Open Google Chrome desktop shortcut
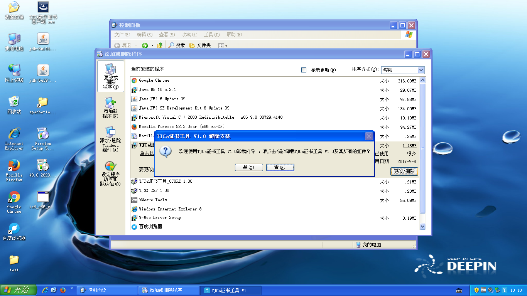This screenshot has height=296, width=527. coord(14,202)
